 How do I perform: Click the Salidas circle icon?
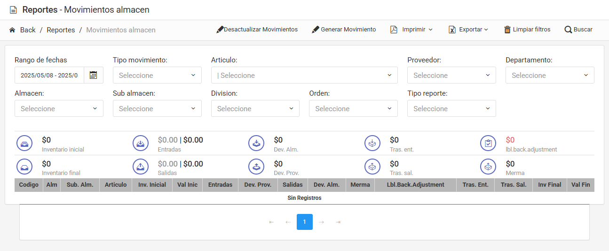[141, 167]
